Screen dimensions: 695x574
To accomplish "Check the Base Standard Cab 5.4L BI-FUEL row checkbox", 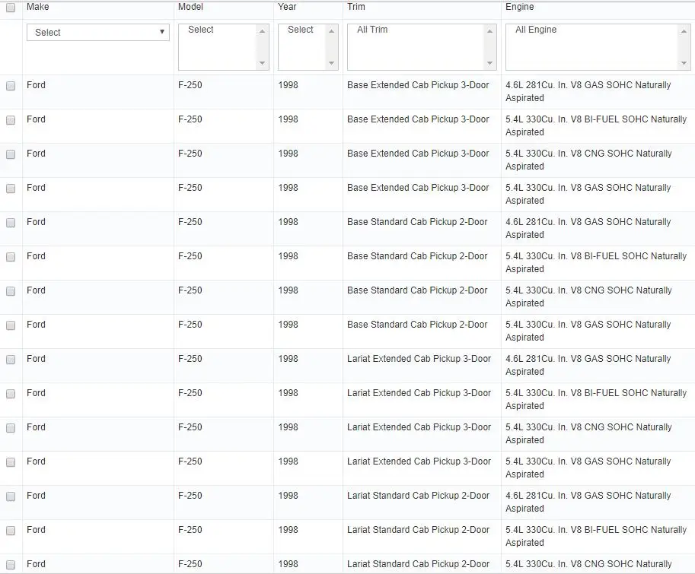I will pos(11,257).
